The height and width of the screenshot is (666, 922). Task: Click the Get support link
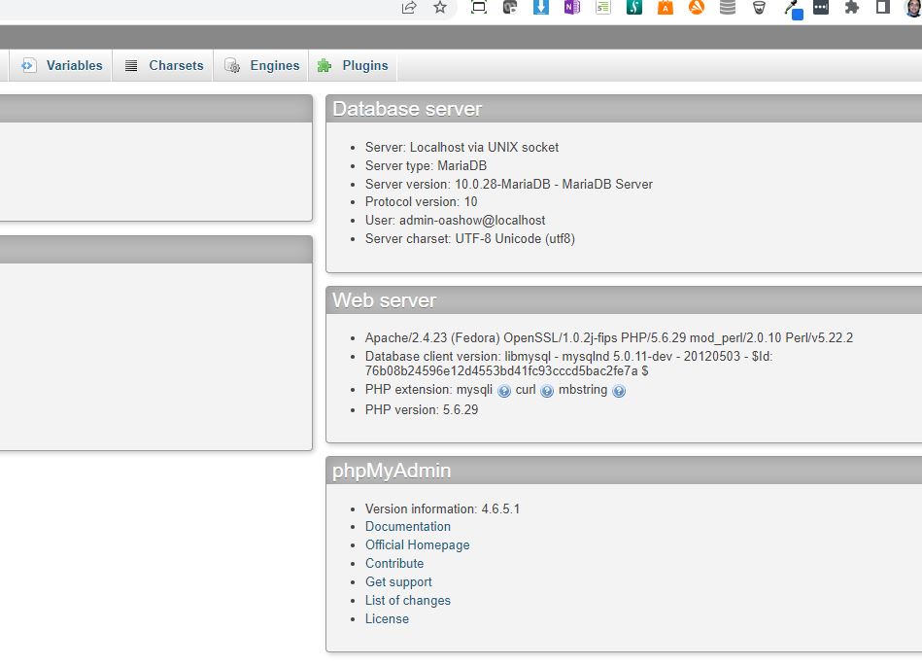click(398, 581)
